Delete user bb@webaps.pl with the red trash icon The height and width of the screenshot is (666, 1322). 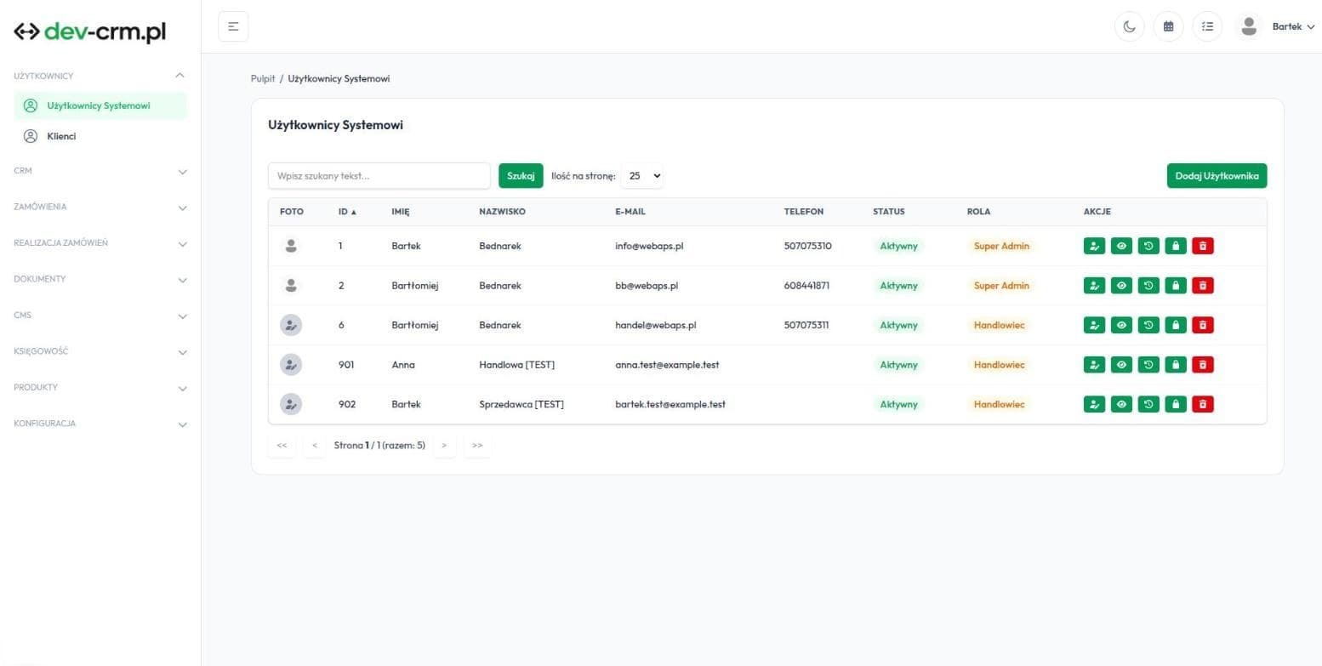(1202, 286)
